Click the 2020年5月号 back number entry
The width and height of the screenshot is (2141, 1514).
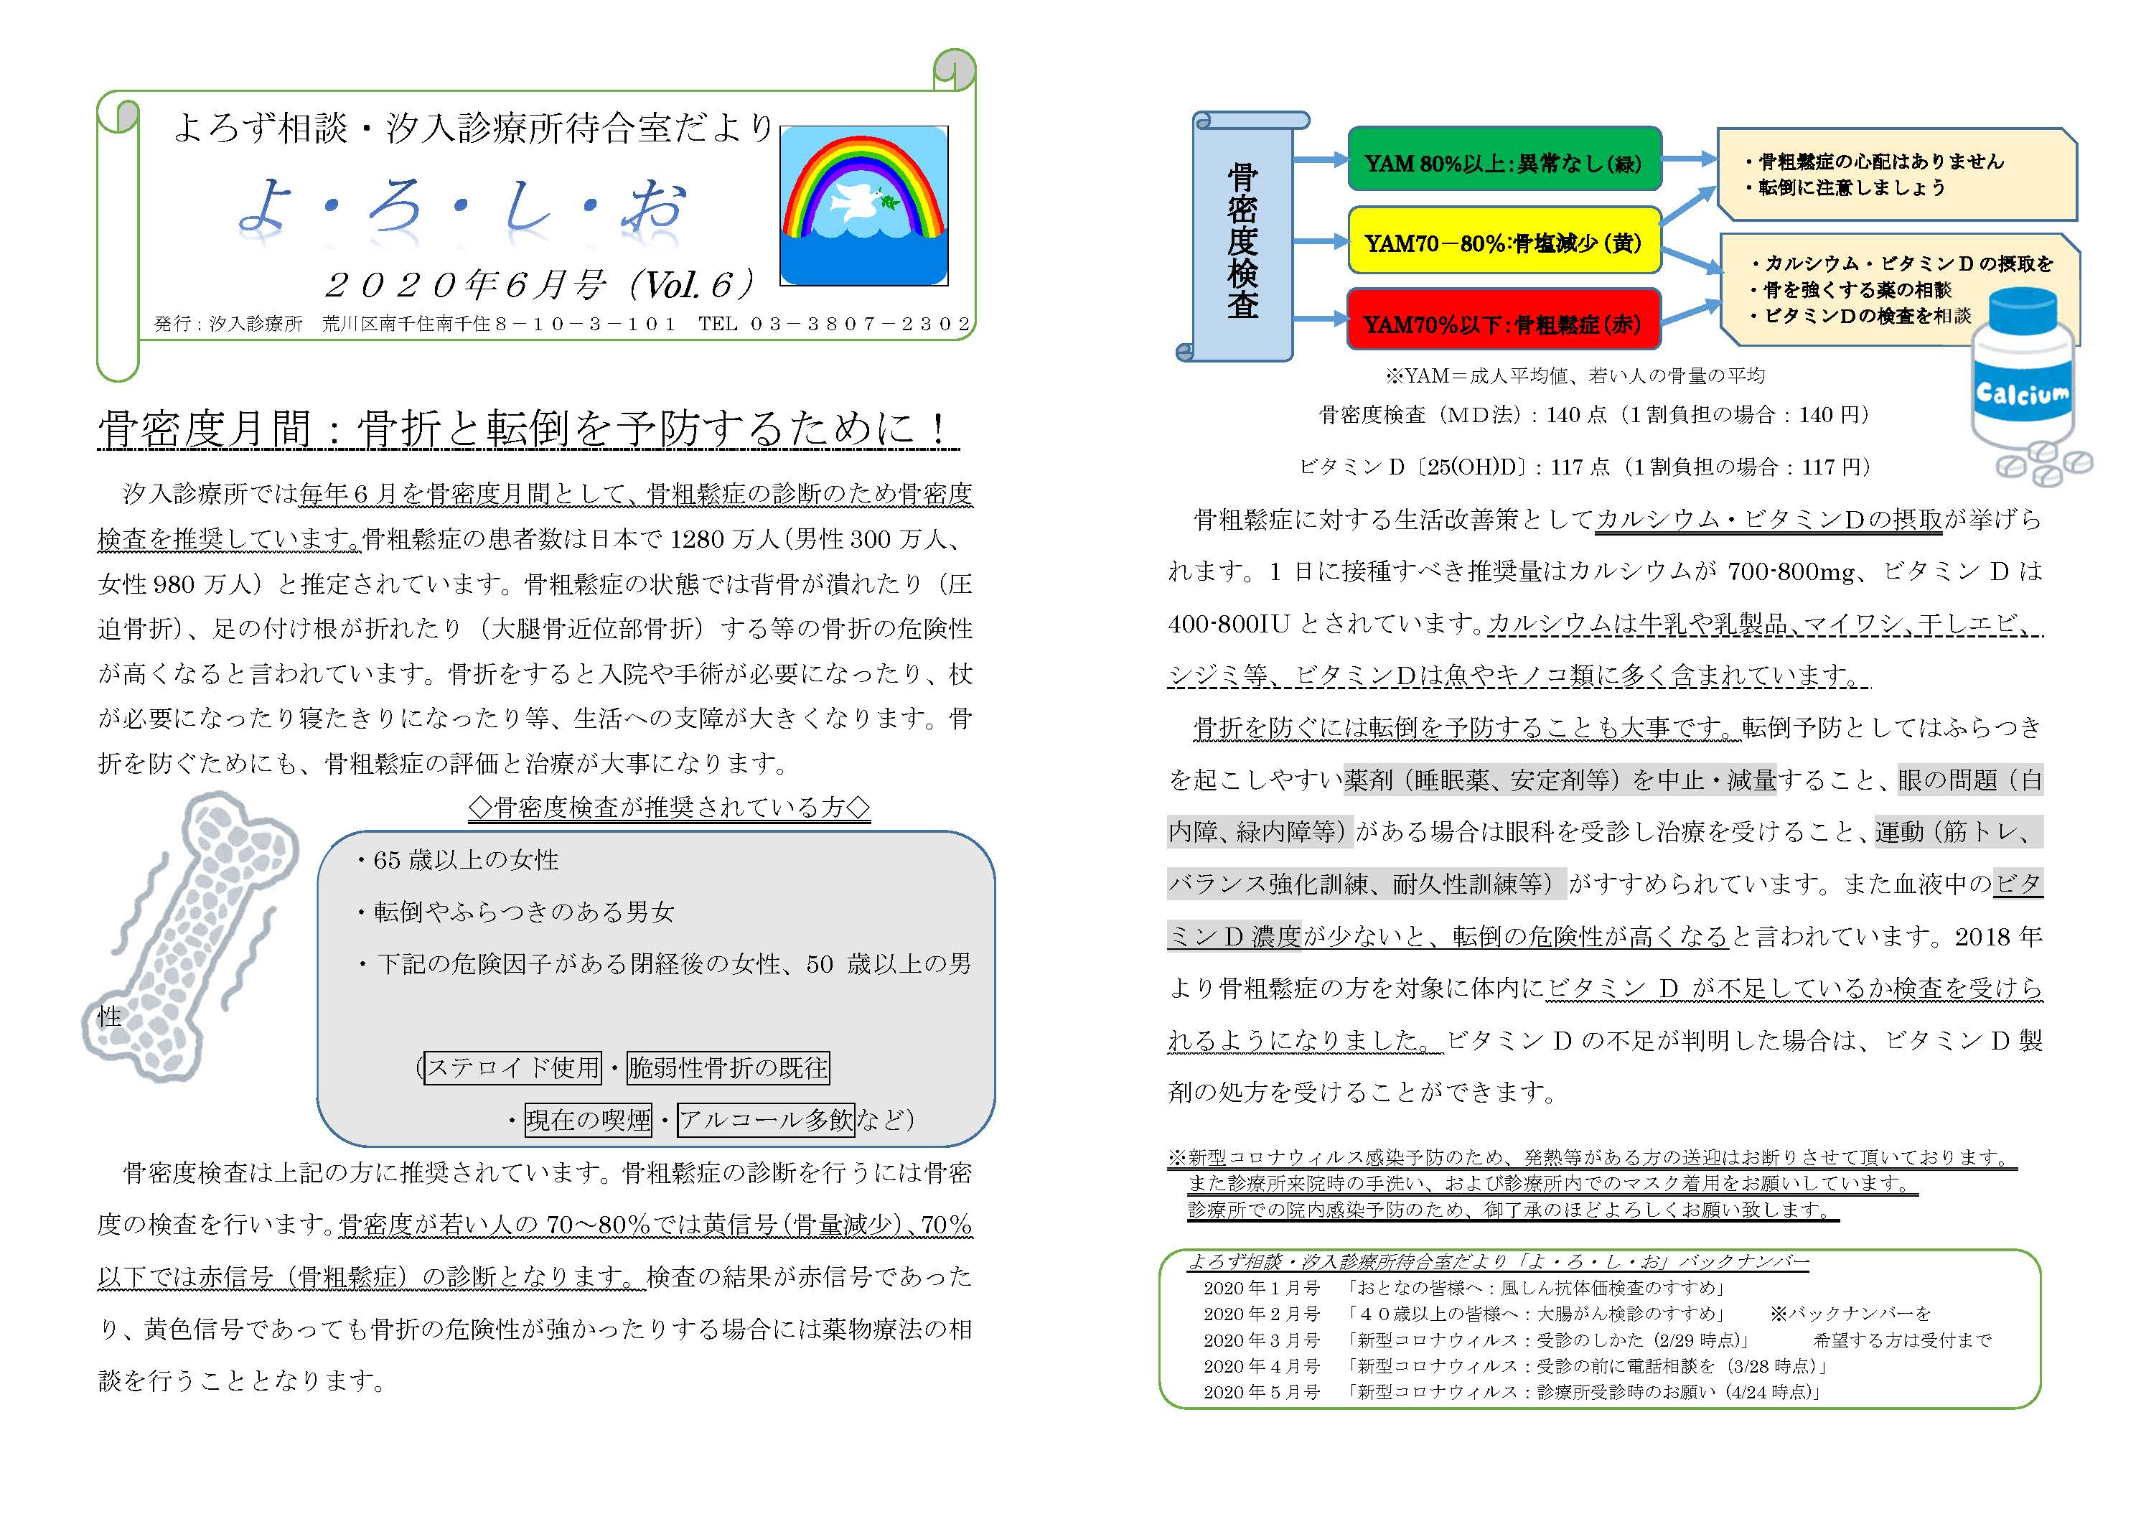tap(1514, 1393)
